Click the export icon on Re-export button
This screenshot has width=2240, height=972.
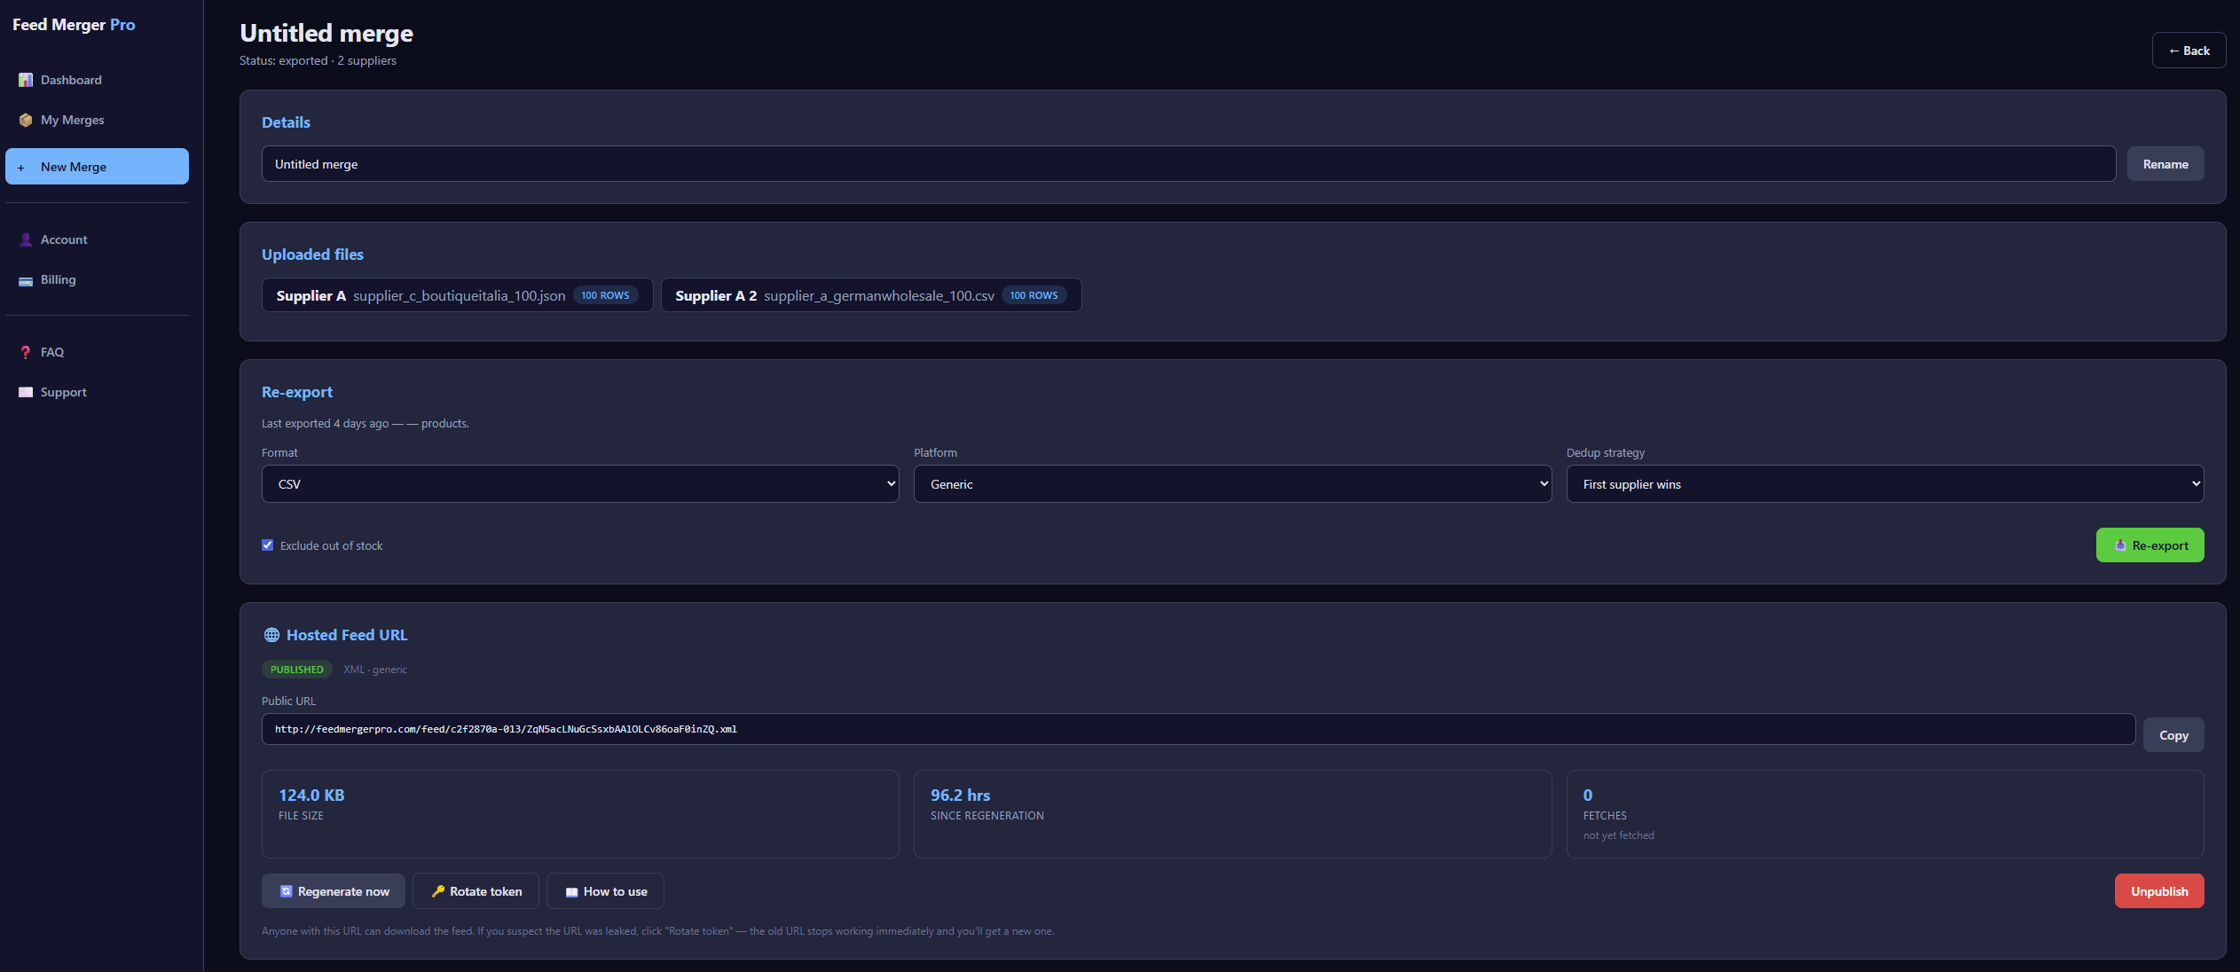(2120, 545)
